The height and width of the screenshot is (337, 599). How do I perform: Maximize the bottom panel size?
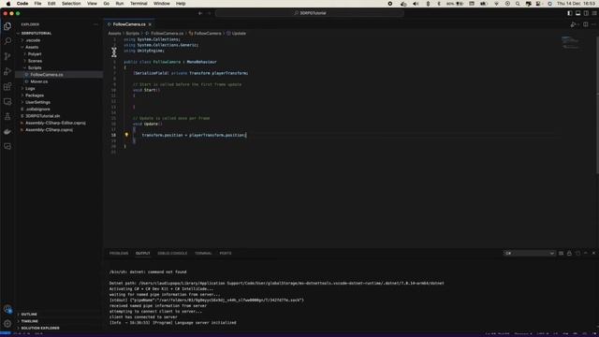(x=586, y=254)
